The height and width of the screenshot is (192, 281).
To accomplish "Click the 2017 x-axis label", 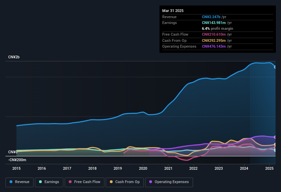I will pyautogui.click(x=67, y=168).
